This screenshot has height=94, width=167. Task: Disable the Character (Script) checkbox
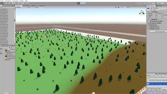point(151,21)
